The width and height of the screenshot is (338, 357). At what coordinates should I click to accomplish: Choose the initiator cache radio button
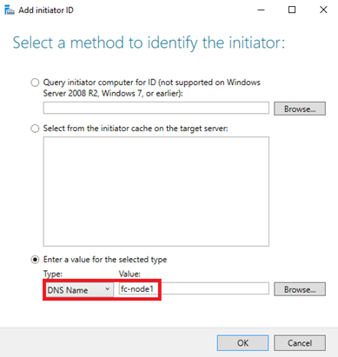coord(35,129)
